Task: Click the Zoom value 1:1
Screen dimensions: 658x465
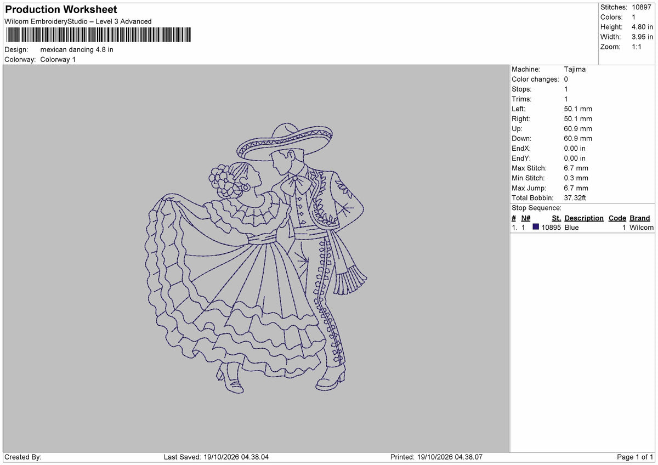Action: click(x=637, y=47)
